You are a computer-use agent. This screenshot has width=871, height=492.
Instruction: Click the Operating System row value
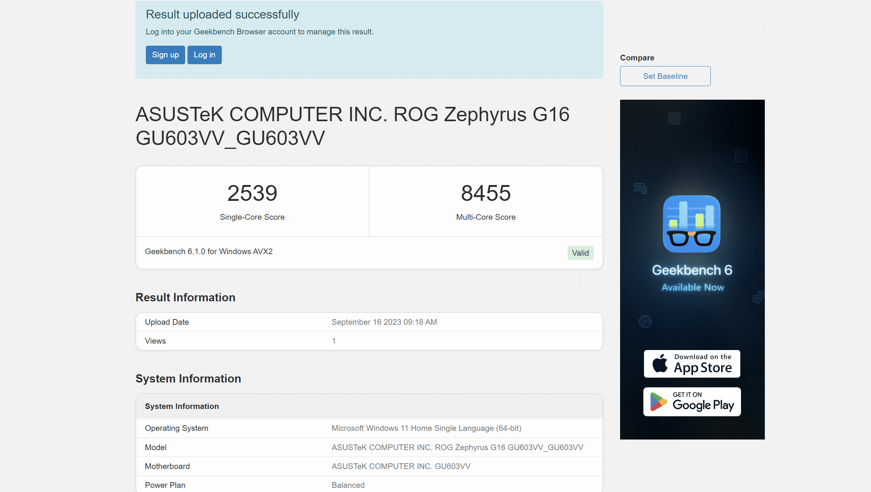[426, 428]
